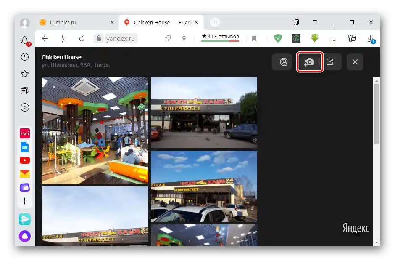Image resolution: width=395 pixels, height=261 pixels.
Task: Click the padlock site security icon
Action: tap(99, 38)
